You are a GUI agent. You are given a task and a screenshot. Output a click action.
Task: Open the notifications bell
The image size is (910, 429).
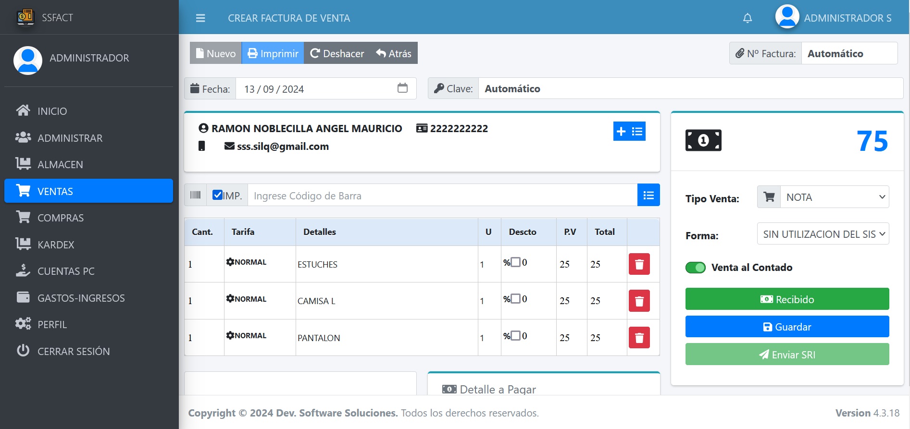click(747, 18)
